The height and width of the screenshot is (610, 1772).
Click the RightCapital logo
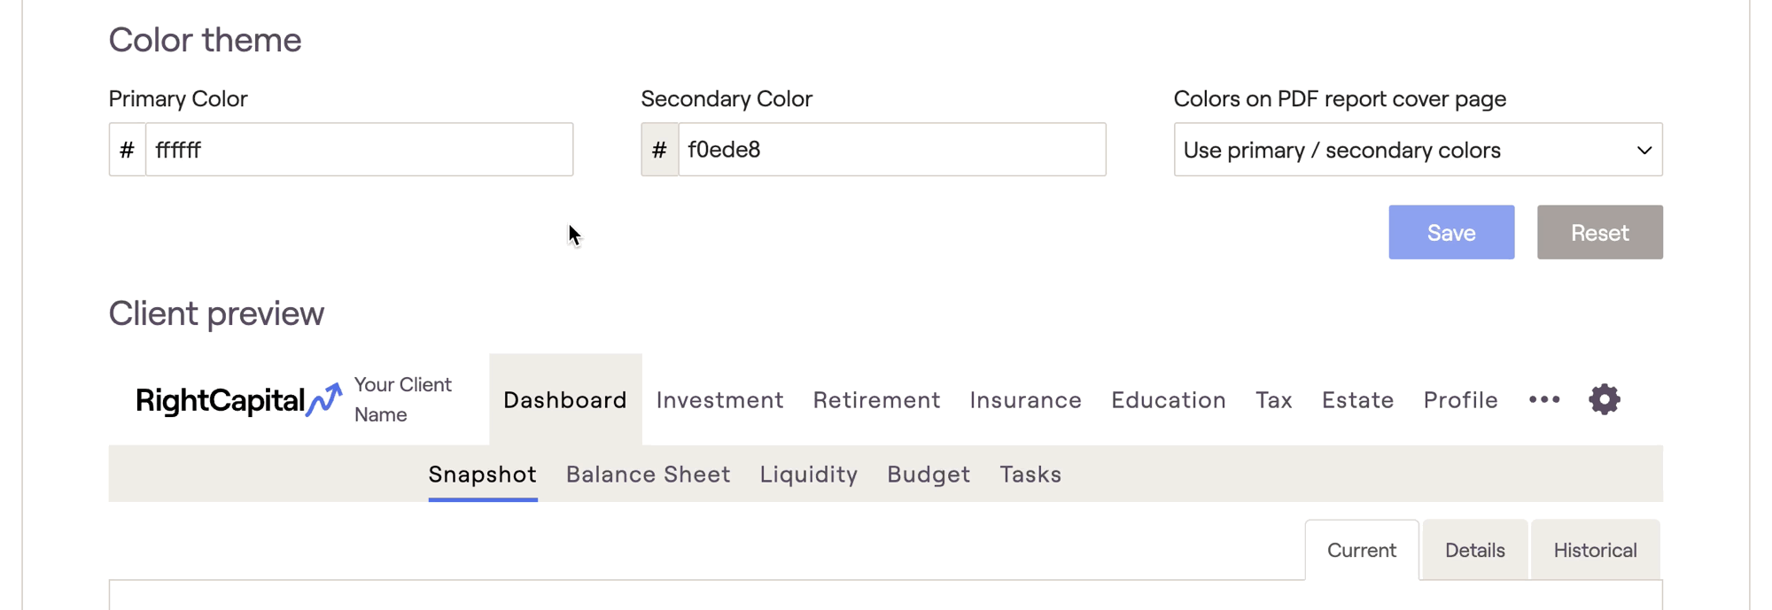coord(238,400)
